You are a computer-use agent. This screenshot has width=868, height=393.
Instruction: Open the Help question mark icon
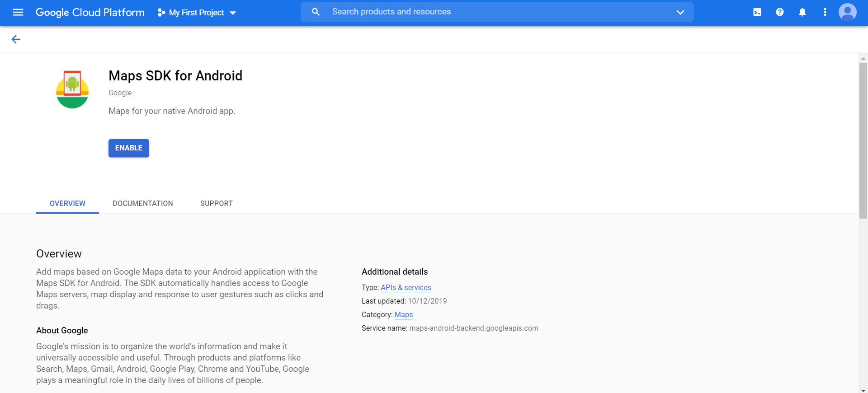click(x=780, y=12)
